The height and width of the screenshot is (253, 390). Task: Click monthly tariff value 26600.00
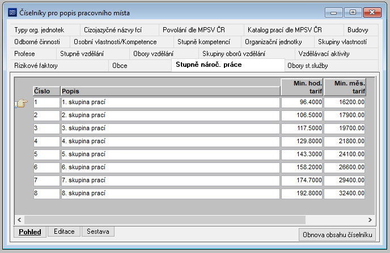[345, 168]
